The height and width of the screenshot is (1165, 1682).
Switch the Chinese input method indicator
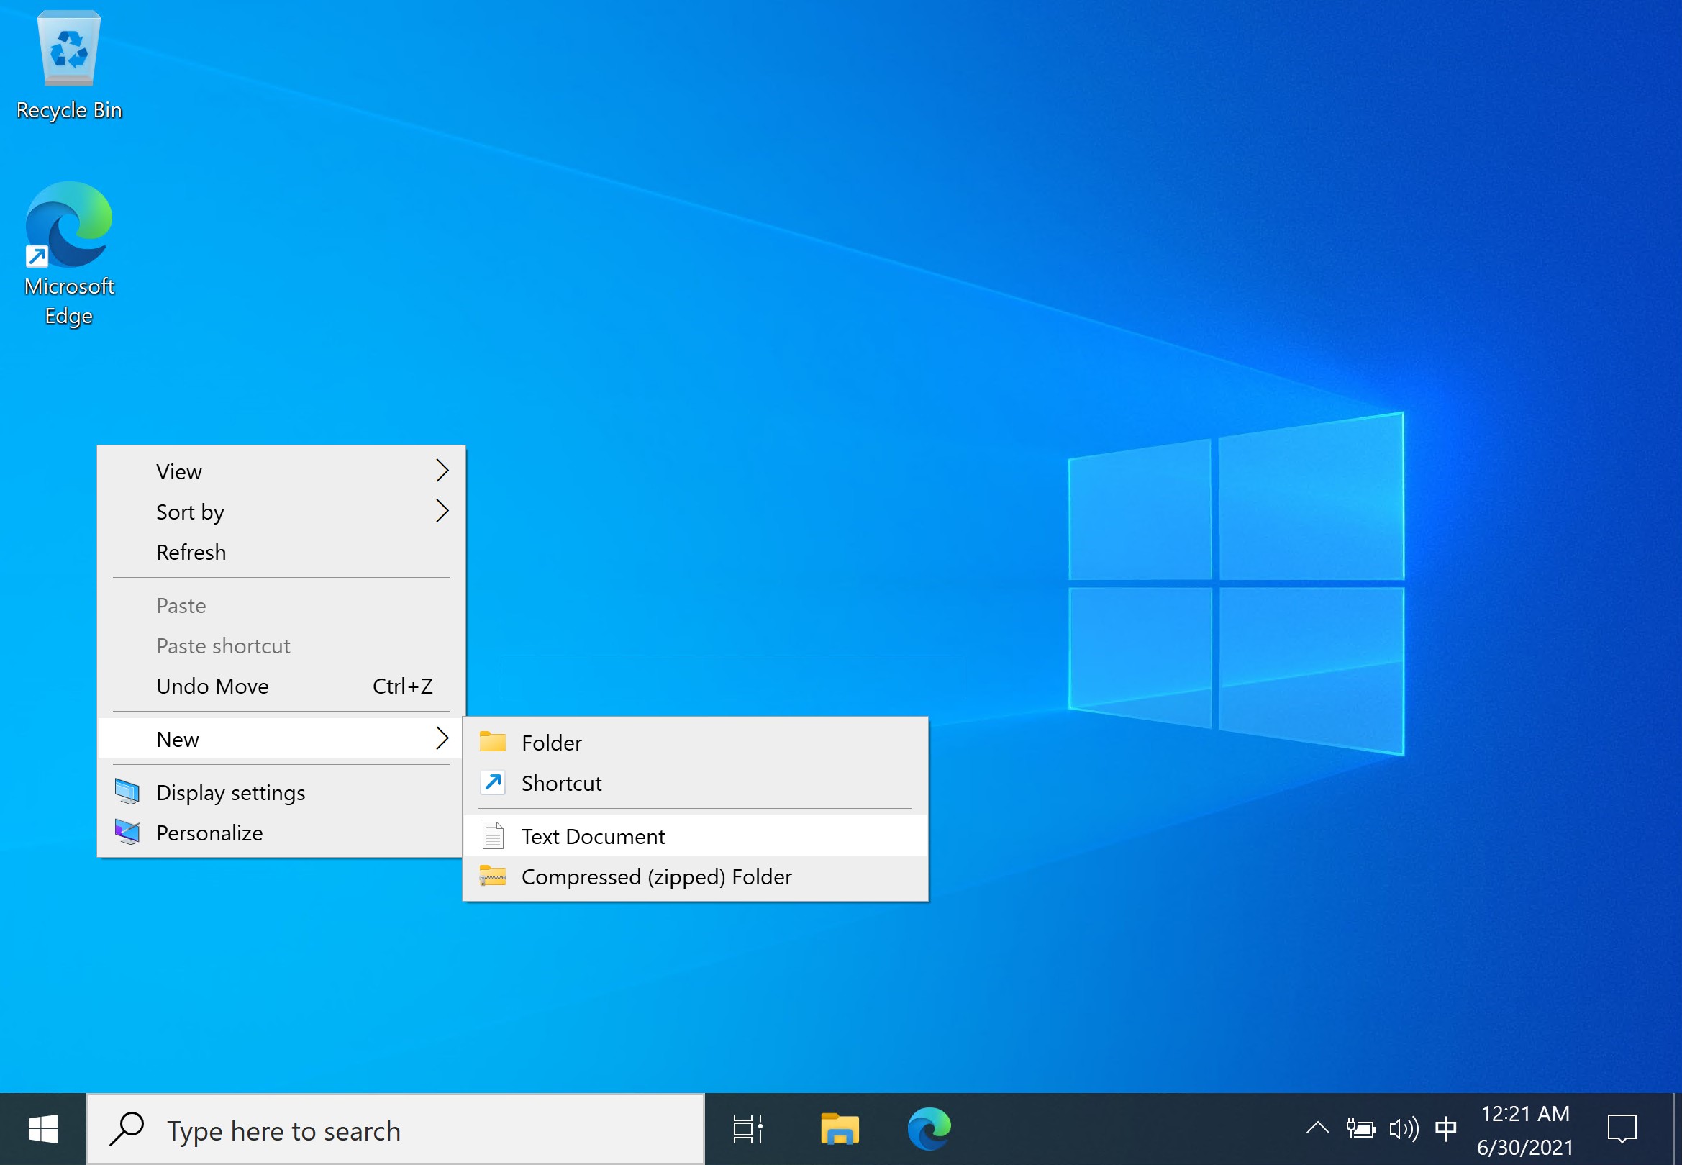point(1445,1129)
